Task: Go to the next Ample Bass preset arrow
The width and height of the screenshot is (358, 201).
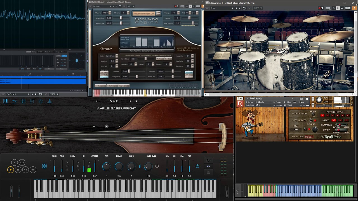Action: pos(130,101)
